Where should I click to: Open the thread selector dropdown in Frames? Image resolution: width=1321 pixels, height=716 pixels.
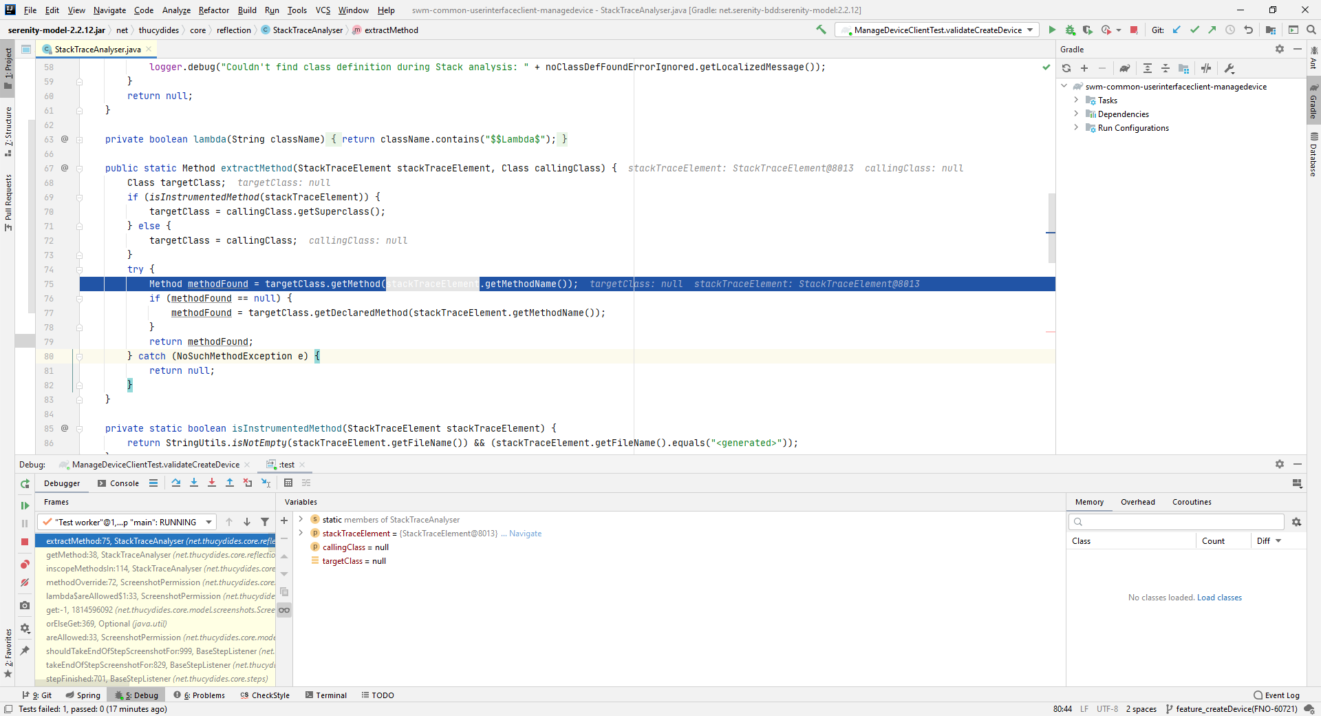(127, 522)
